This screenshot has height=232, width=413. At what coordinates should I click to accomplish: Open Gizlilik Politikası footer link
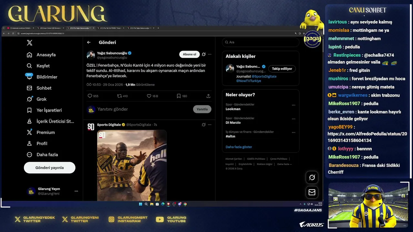pyautogui.click(x=256, y=159)
